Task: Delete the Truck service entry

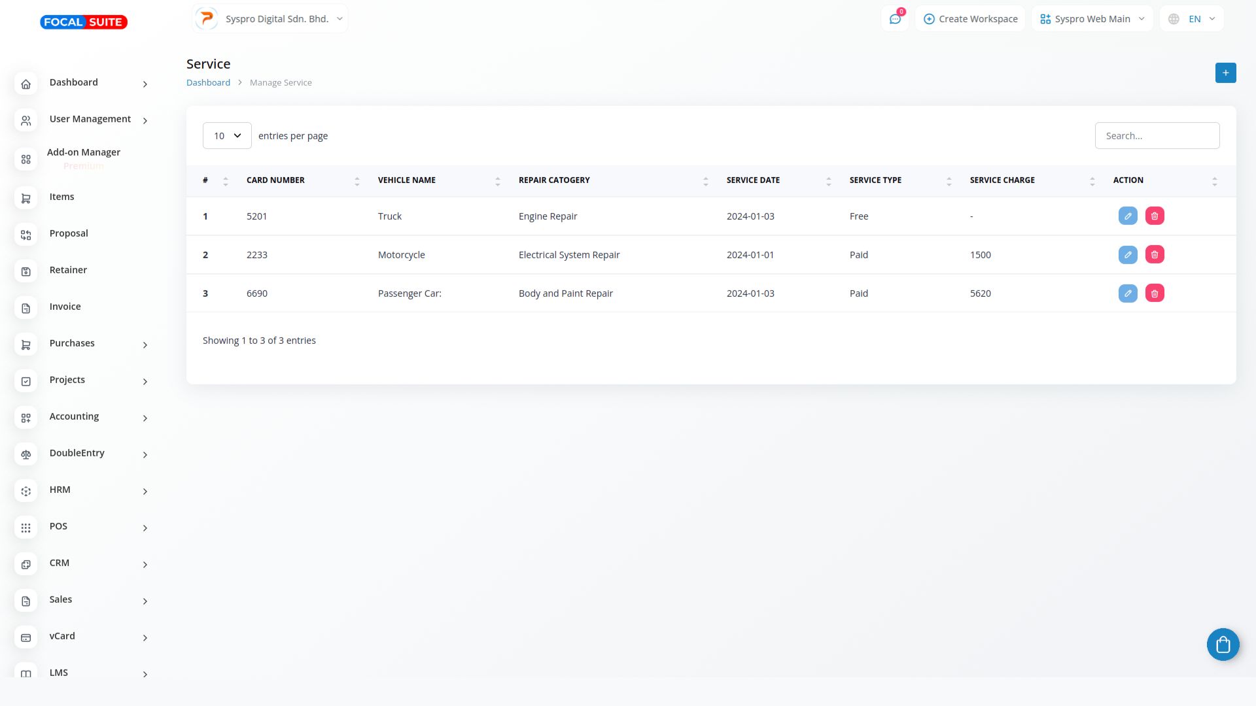Action: coord(1155,216)
